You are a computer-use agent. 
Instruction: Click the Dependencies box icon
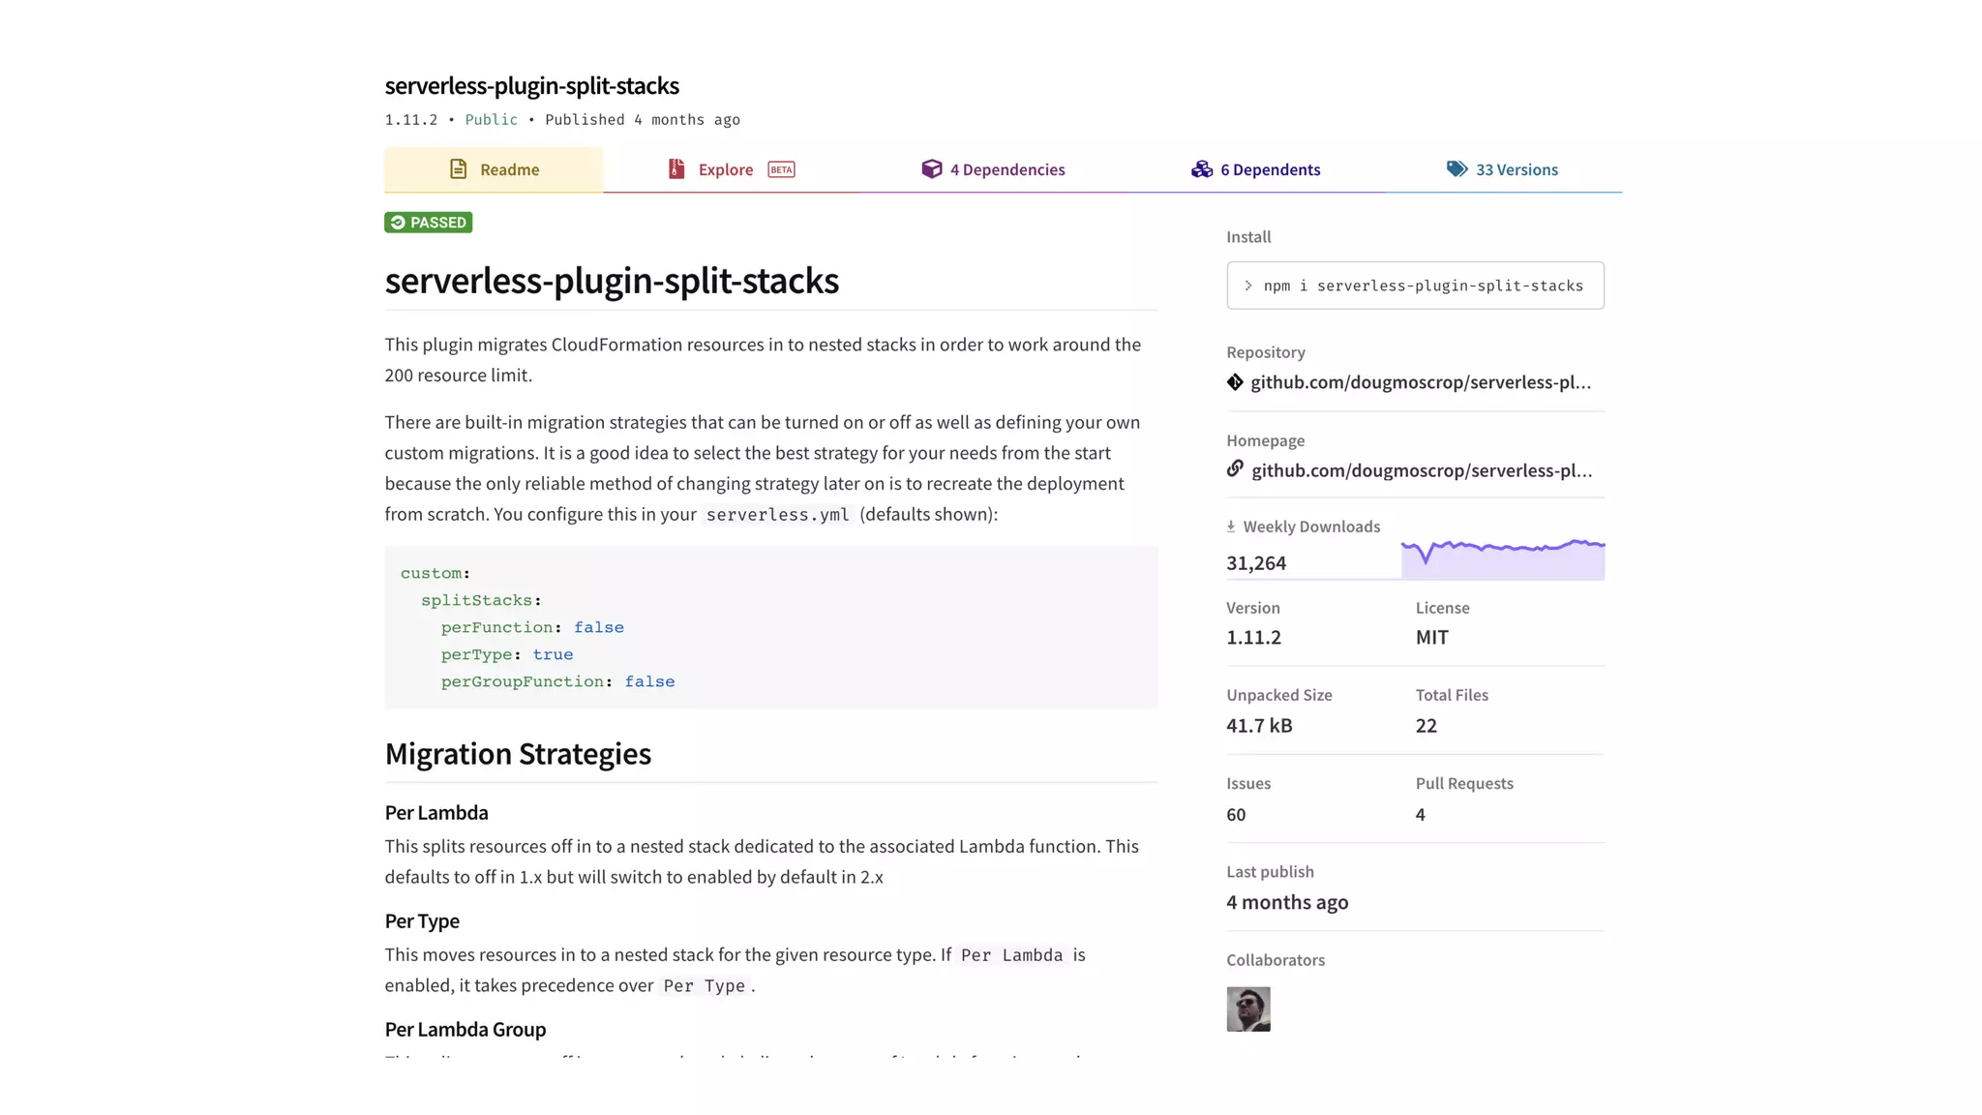coord(931,169)
